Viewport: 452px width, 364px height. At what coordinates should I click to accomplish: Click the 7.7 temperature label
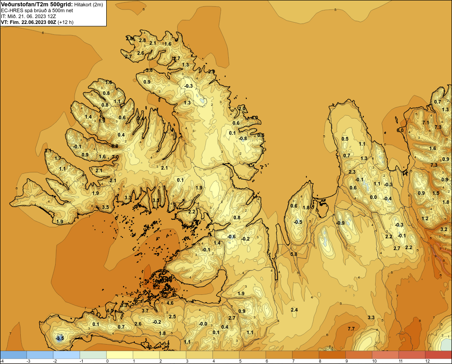pyautogui.click(x=351, y=329)
